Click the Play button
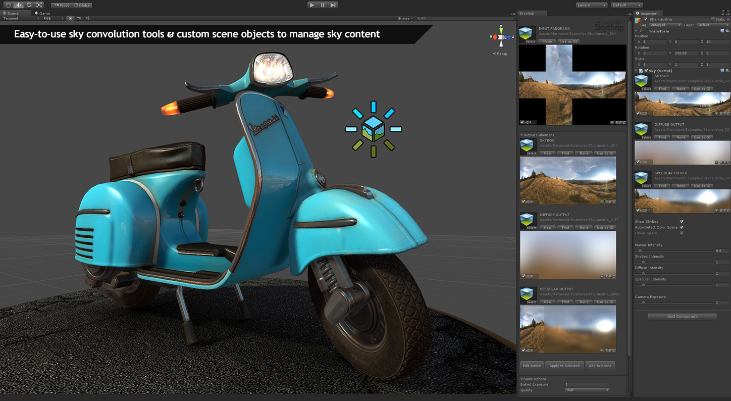 312,5
